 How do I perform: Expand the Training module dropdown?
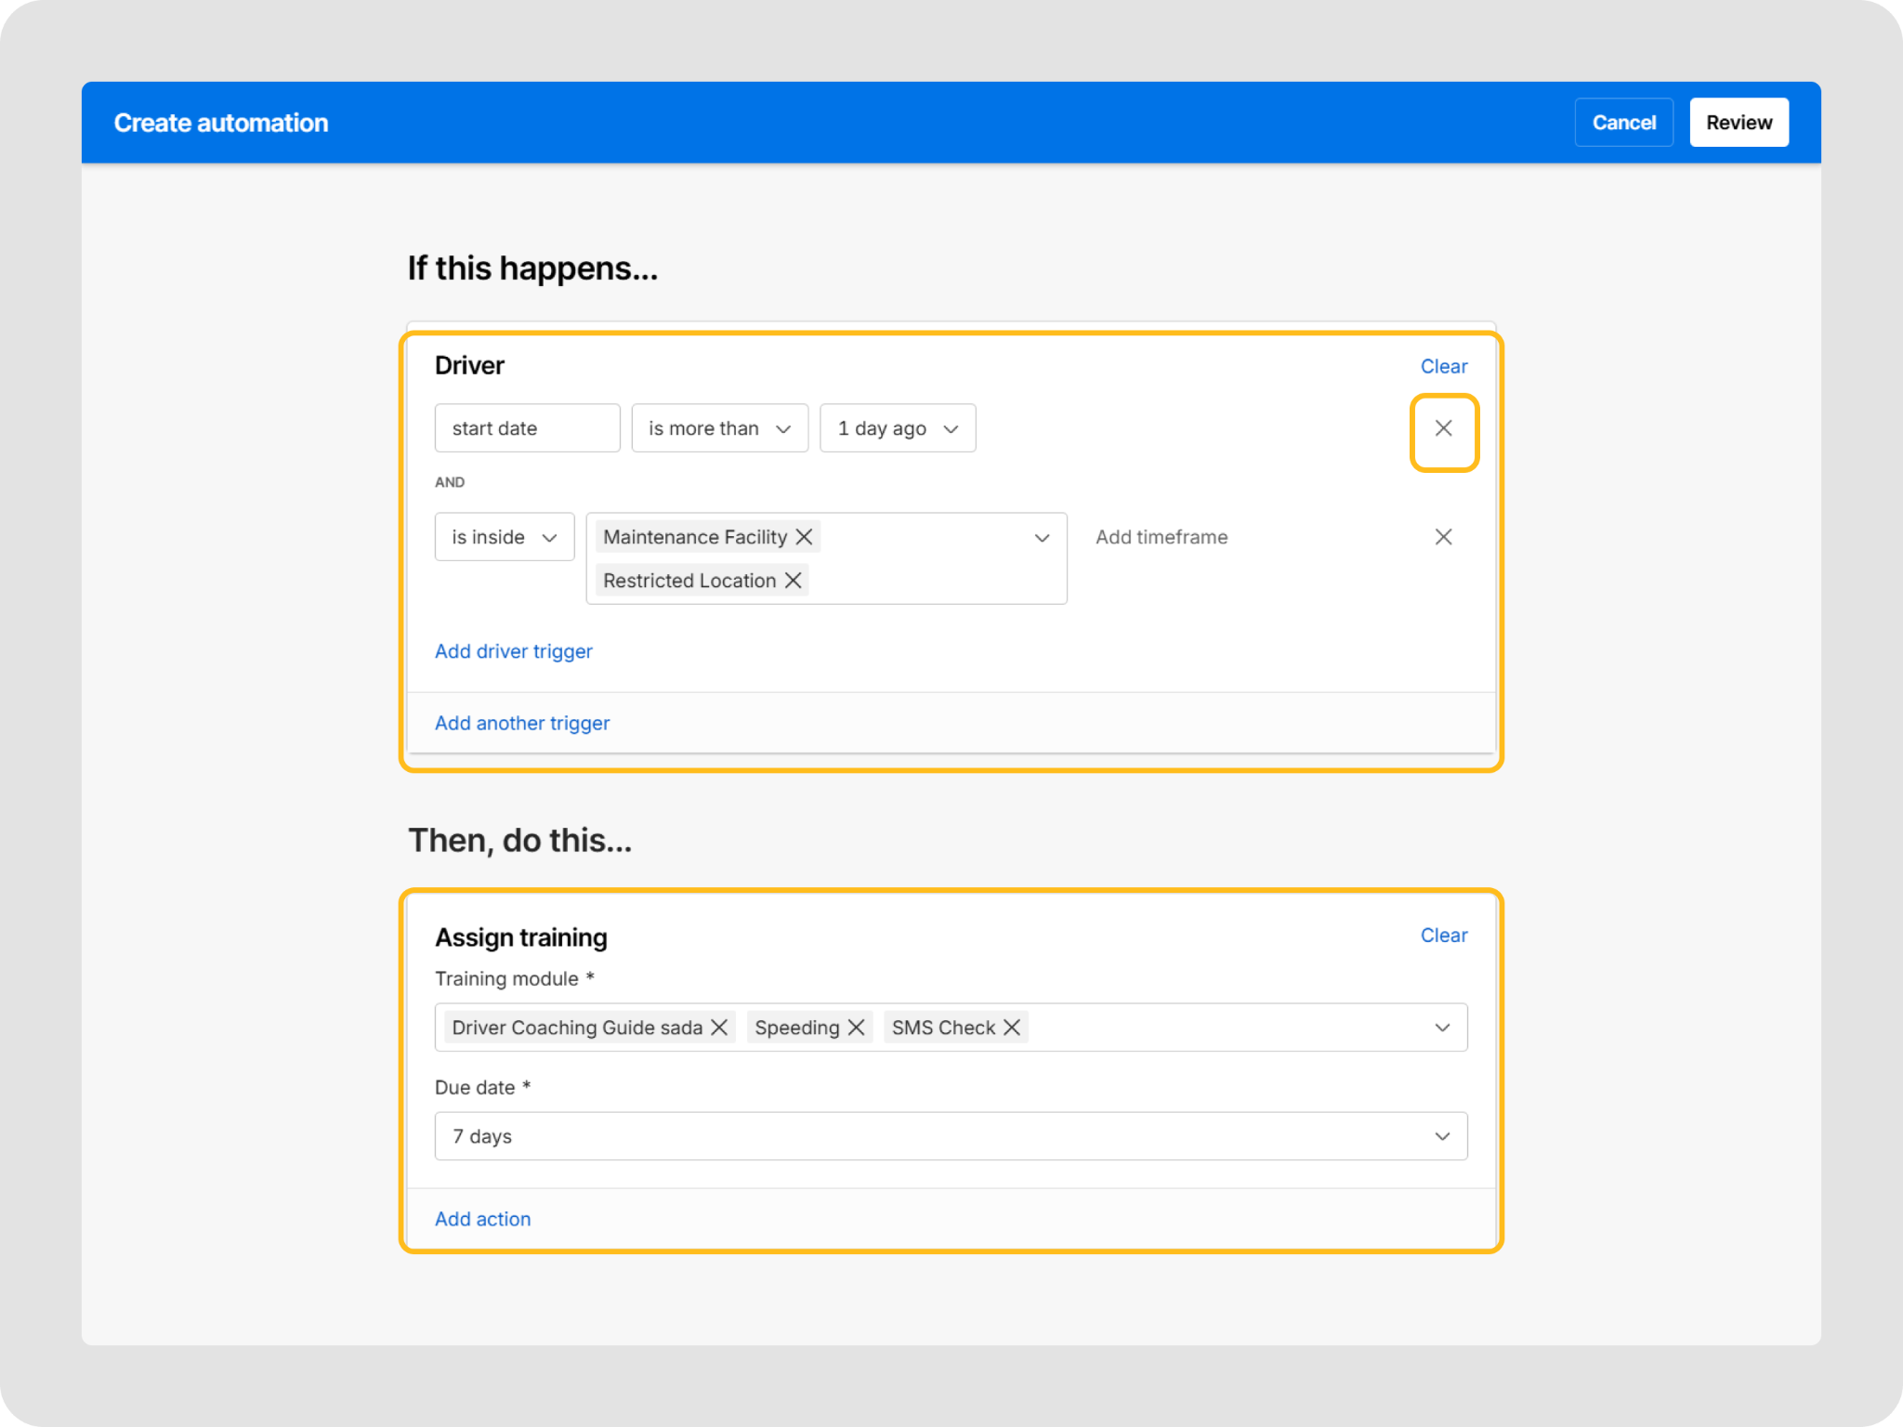[1441, 1028]
